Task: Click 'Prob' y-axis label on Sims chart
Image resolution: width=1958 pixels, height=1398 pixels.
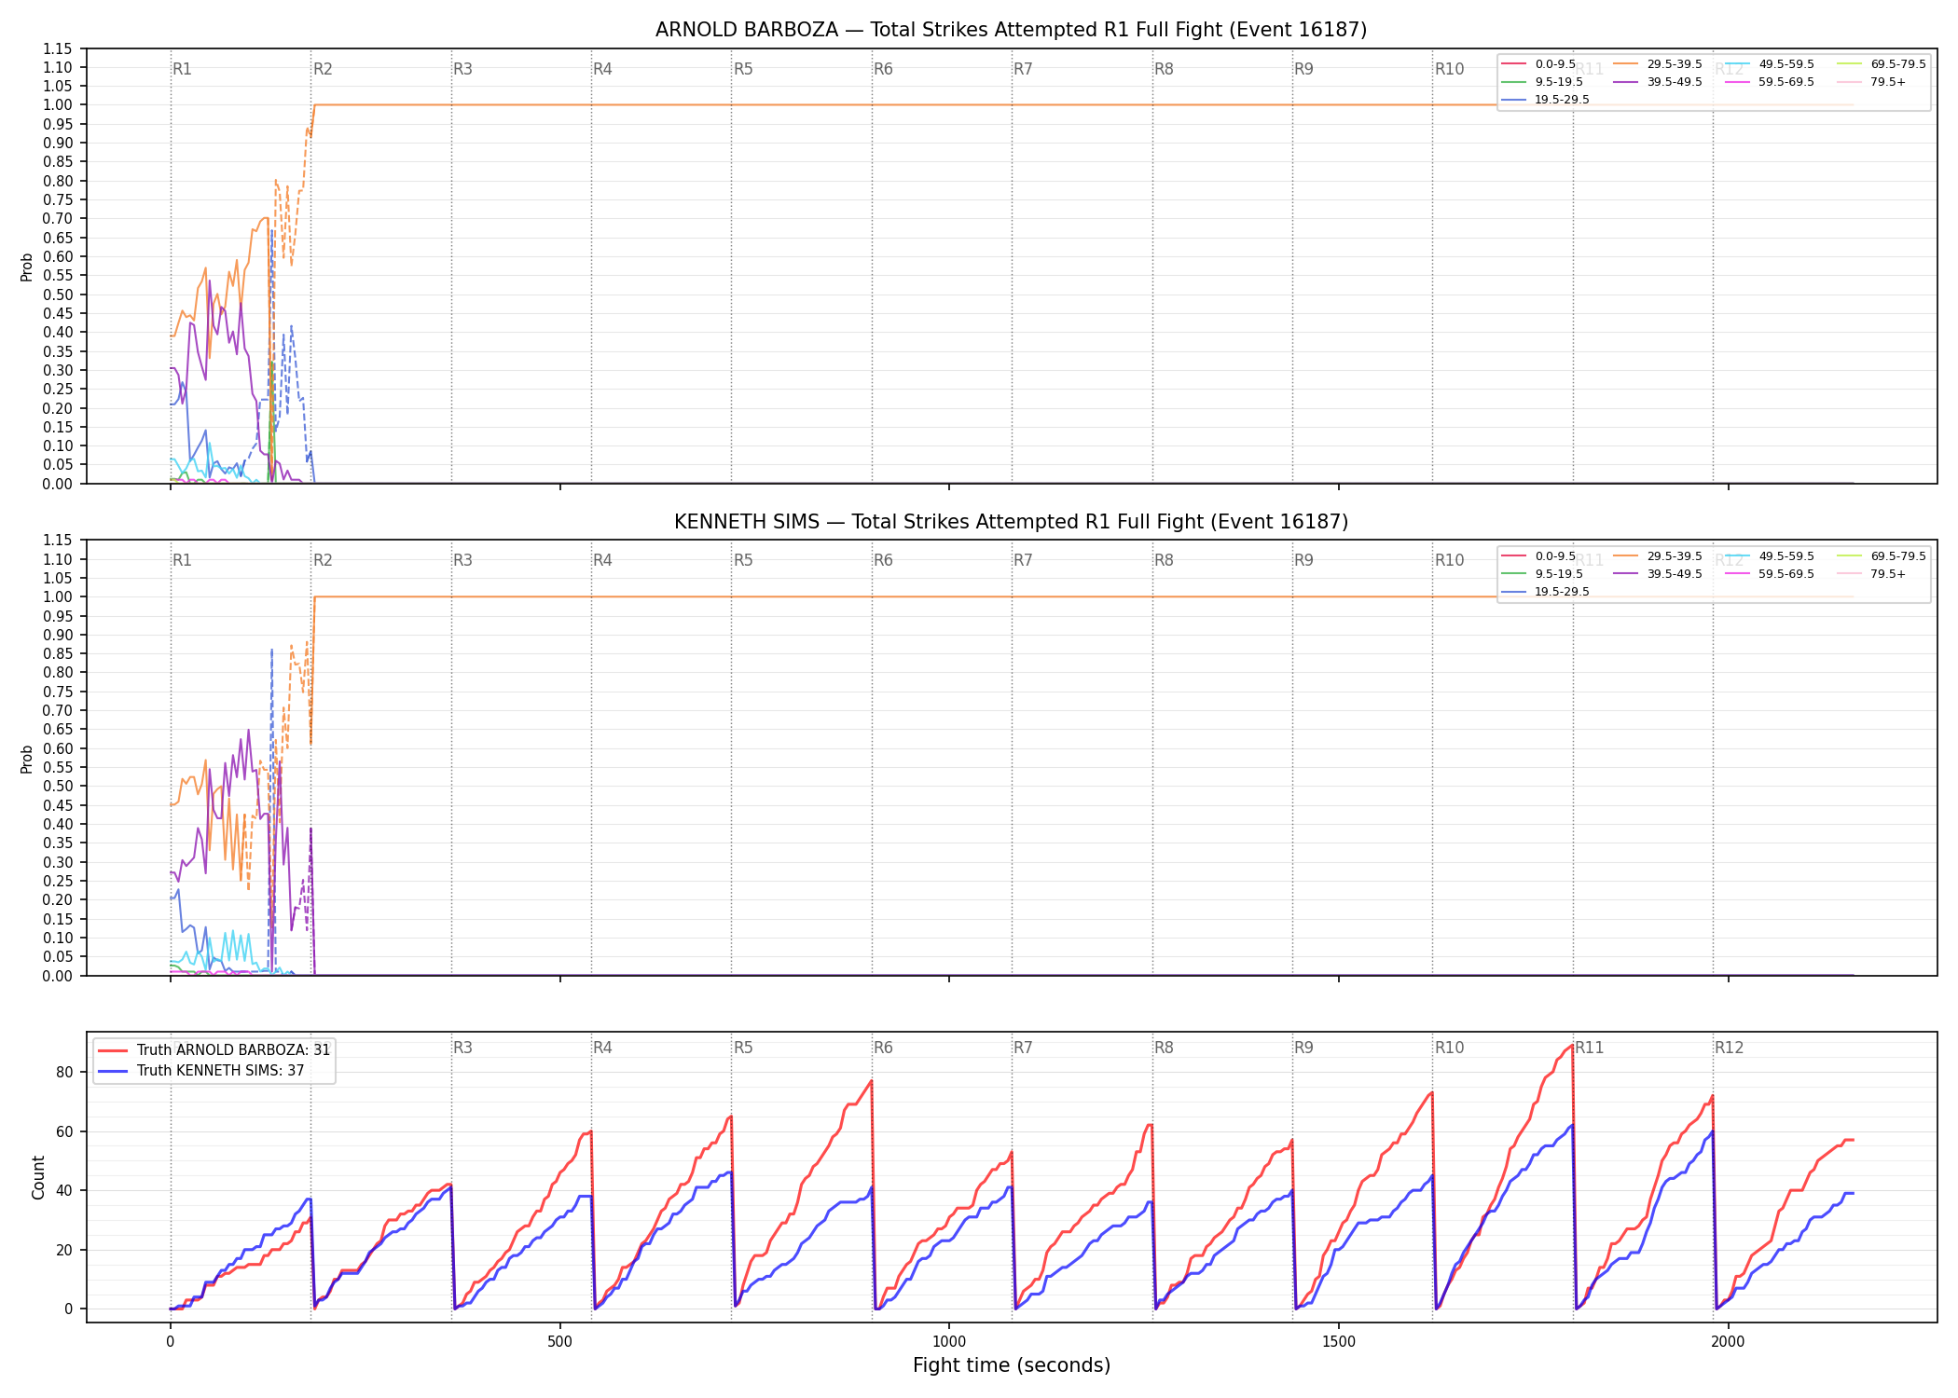Action: click(x=27, y=759)
